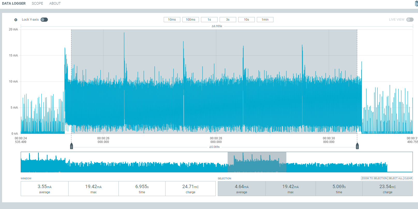
Task: Open chart settings gear icon
Action: [x=16, y=20]
